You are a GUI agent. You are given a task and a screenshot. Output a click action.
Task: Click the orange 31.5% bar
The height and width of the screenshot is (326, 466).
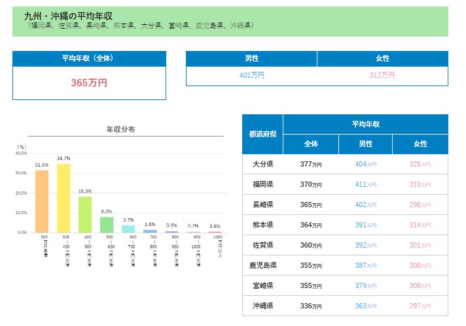(x=42, y=201)
